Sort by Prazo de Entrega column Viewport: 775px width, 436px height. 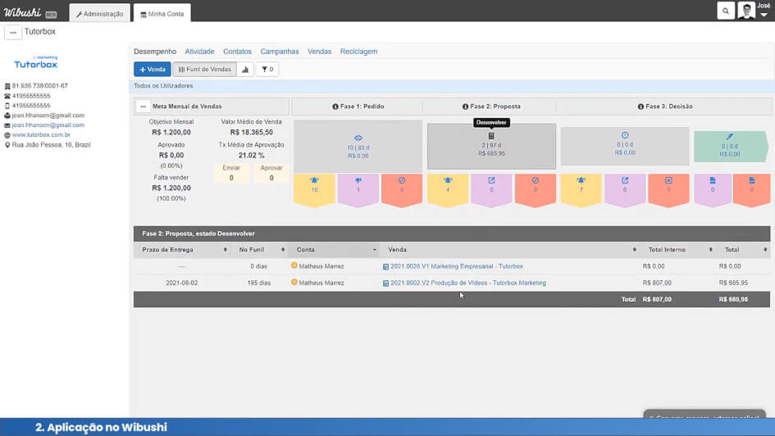coord(183,250)
